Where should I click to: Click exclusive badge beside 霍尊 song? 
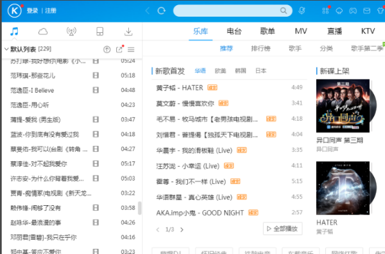pyautogui.click(x=235, y=181)
